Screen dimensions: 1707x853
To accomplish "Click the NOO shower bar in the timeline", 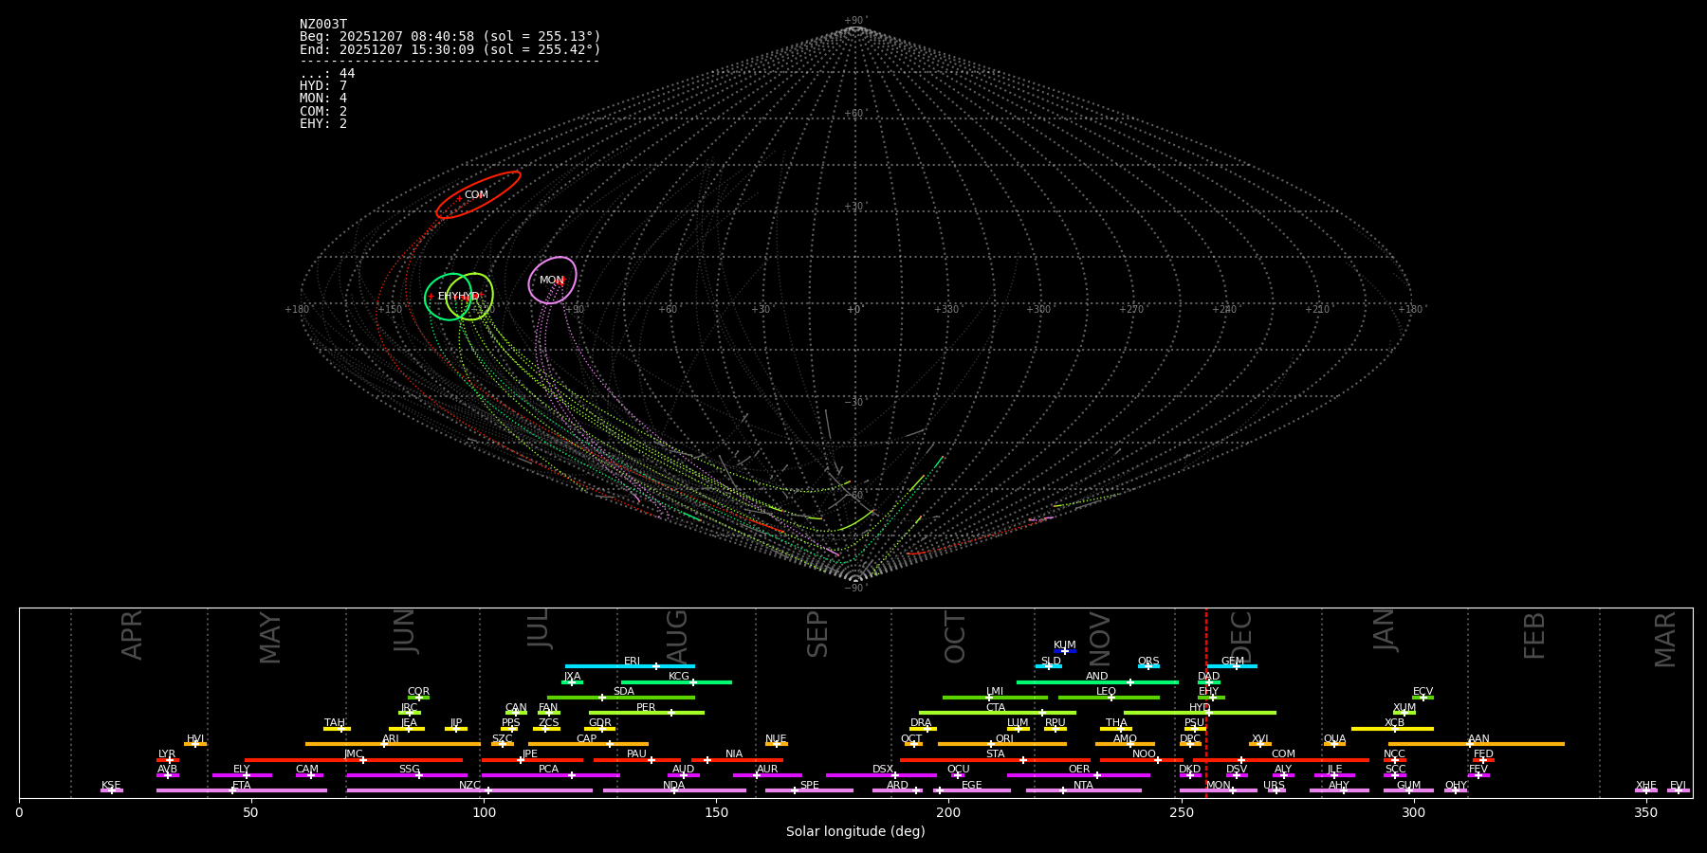I will [x=1142, y=759].
